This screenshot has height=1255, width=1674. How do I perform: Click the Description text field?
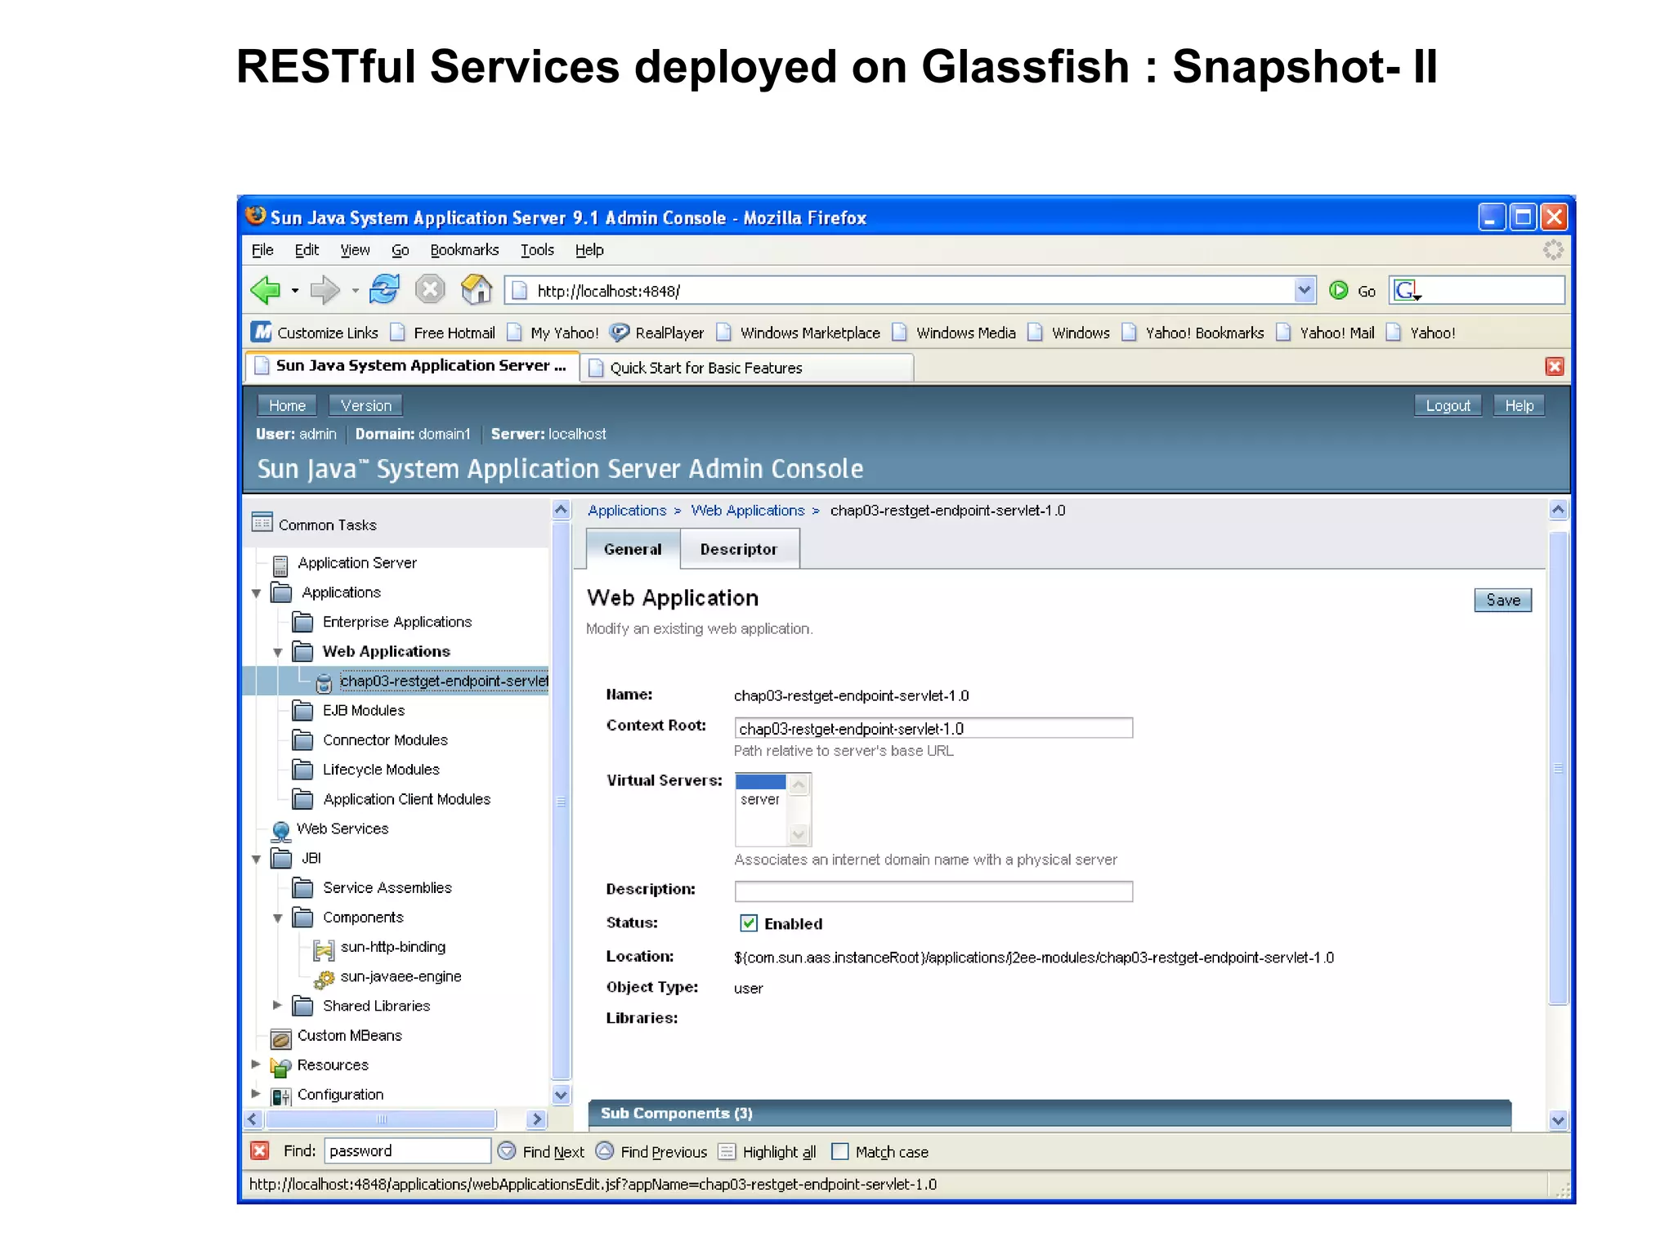coord(933,891)
